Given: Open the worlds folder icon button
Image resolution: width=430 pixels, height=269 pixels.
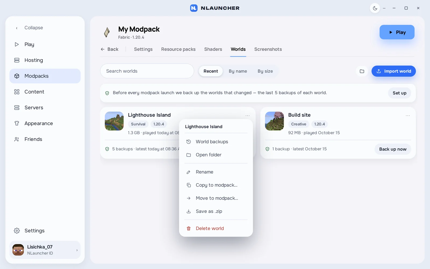Looking at the screenshot, I should point(362,71).
